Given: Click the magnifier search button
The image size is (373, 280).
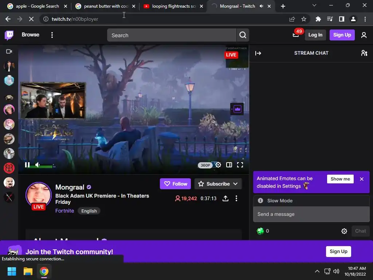Looking at the screenshot, I should tap(243, 35).
